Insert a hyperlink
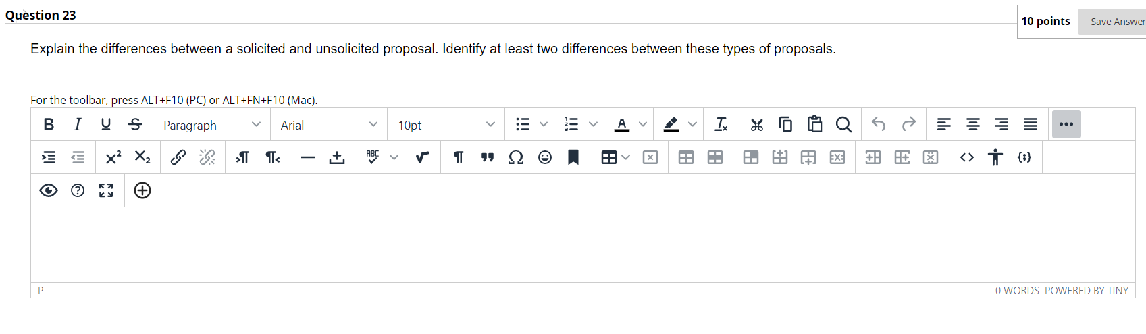The width and height of the screenshot is (1146, 334). point(178,157)
